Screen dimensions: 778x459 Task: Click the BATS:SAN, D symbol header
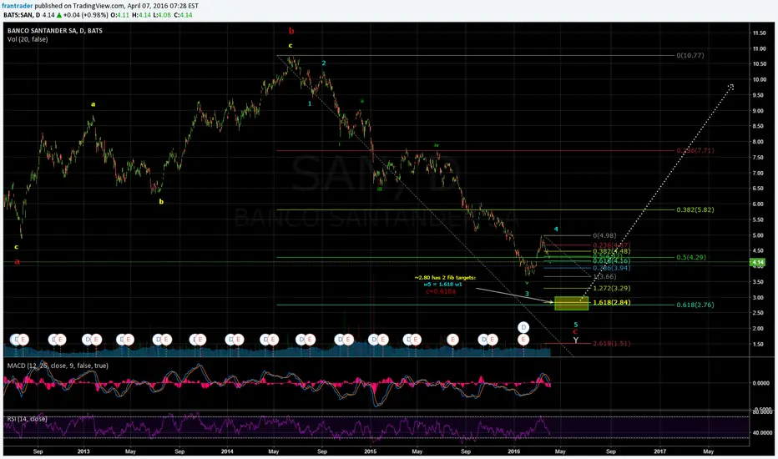(22, 15)
